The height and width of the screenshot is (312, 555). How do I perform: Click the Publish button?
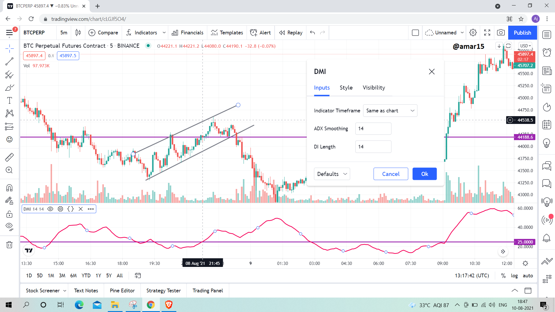click(522, 33)
